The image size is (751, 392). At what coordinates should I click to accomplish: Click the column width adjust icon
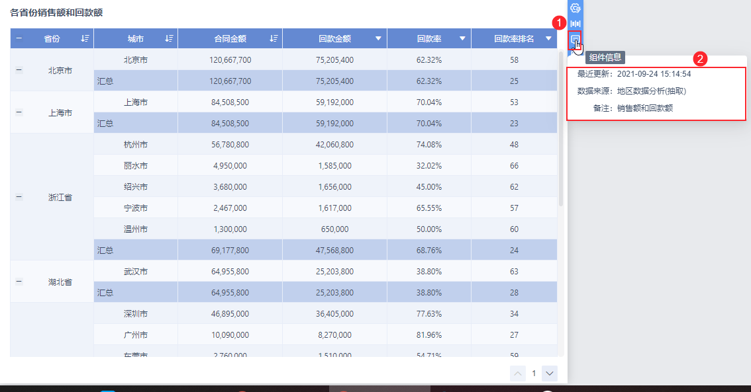point(576,23)
